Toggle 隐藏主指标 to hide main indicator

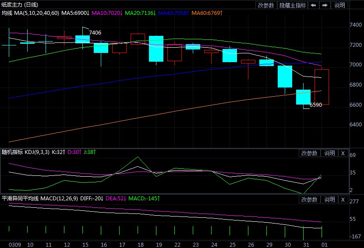pyautogui.click(x=293, y=5)
